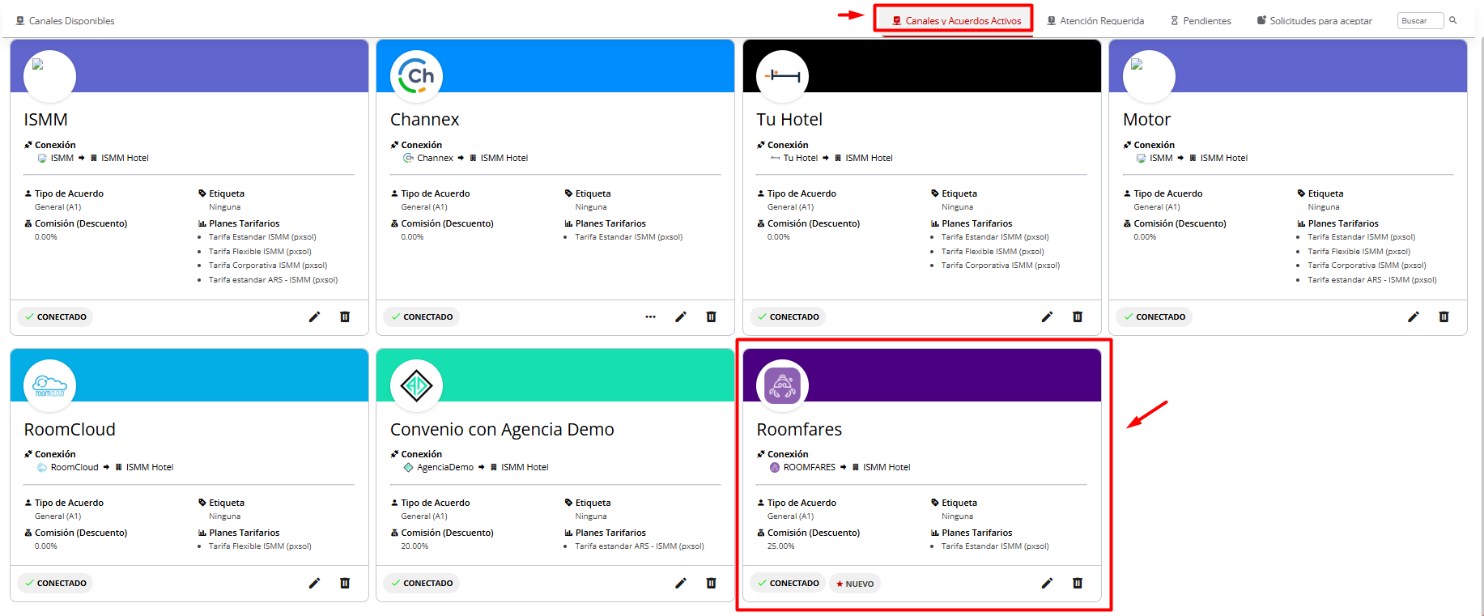Click the Agencia Demo diamond logo
The width and height of the screenshot is (1484, 616).
(x=416, y=385)
